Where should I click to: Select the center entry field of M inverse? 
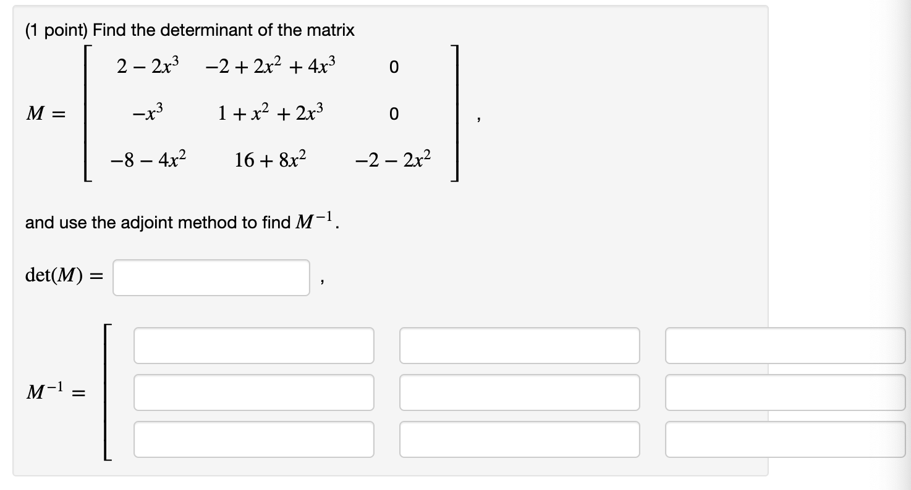(520, 392)
